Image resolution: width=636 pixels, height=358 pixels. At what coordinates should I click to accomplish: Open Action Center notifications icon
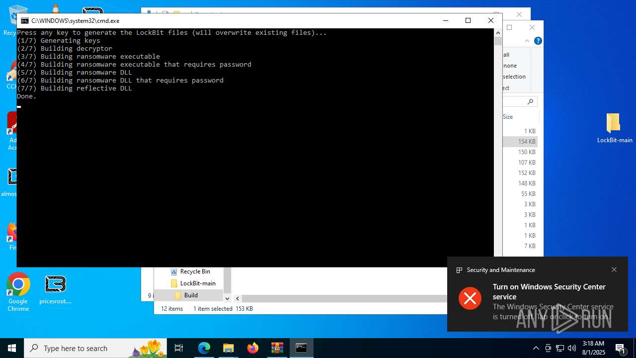620,348
